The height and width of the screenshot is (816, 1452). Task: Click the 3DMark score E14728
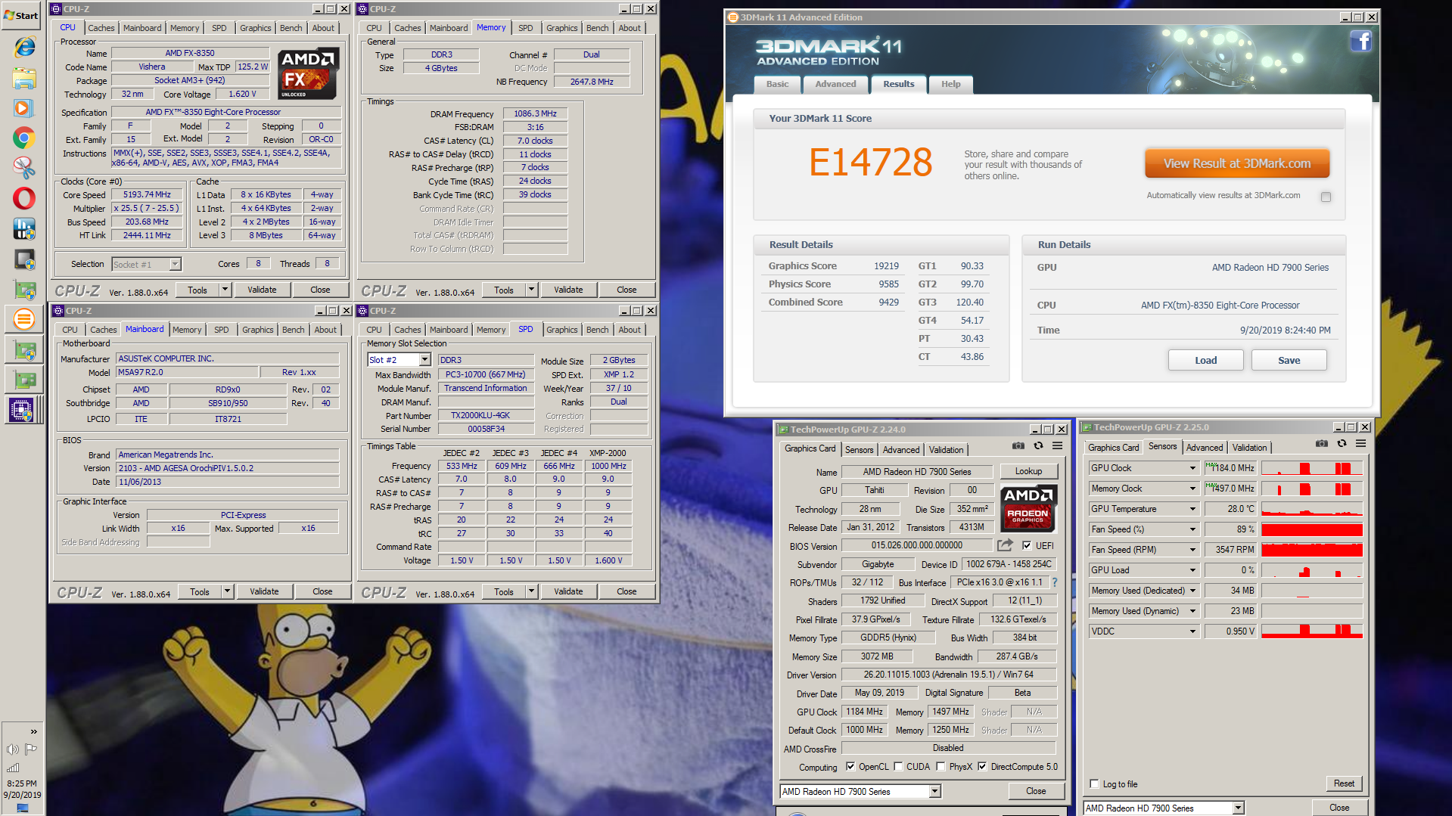pos(870,162)
